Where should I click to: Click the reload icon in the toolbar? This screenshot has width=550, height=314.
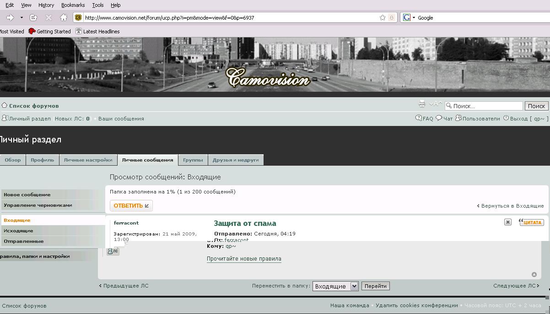(x=33, y=17)
